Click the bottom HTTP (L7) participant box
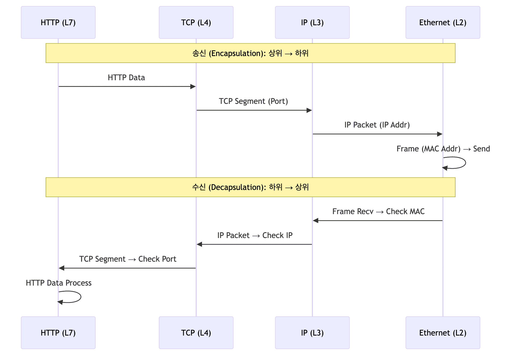This screenshot has width=516, height=356. point(58,333)
